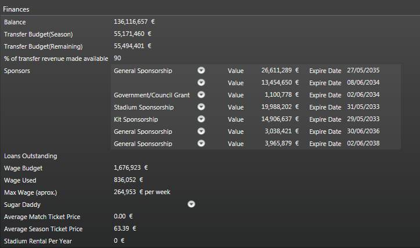
Task: Click the Sugar Daddy label
Action: tap(22, 205)
